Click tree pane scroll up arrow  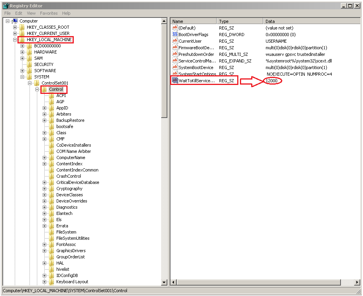164,21
